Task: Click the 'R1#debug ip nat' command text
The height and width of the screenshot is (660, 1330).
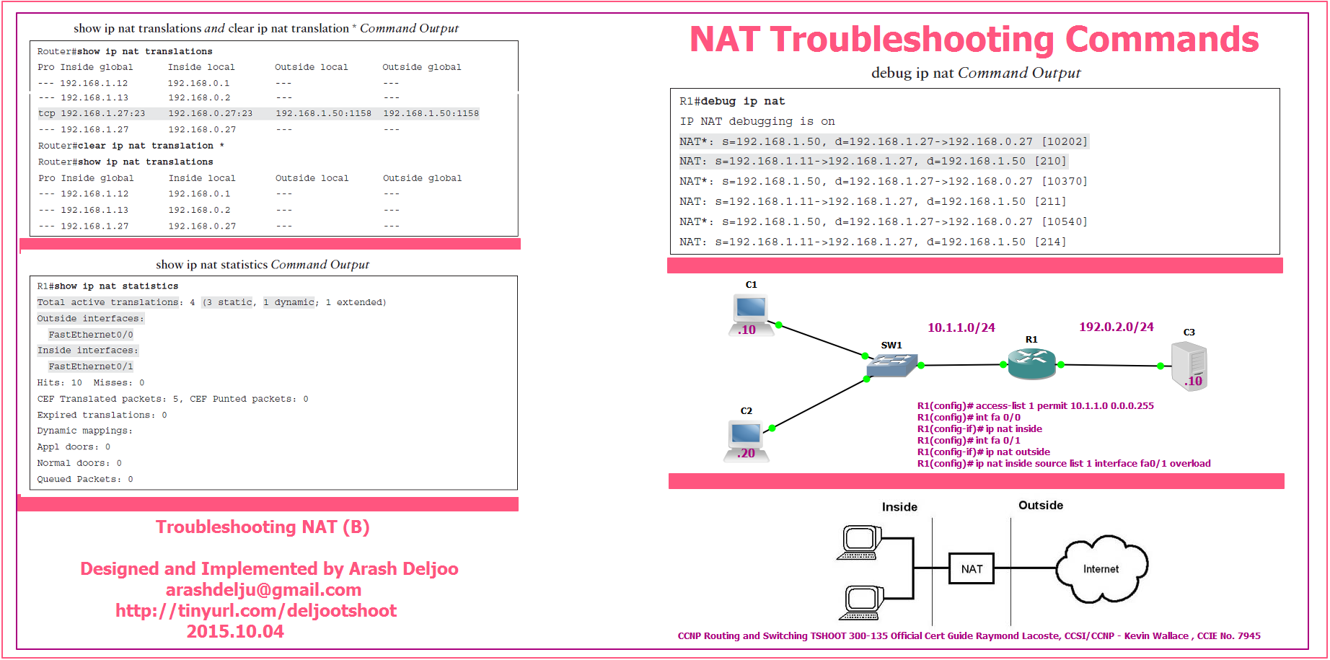Action: (x=732, y=102)
